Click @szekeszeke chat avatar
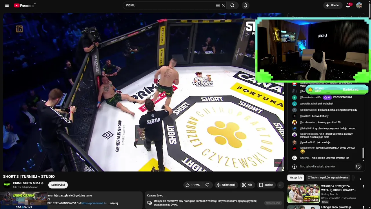Image resolution: width=371 pixels, height=209 pixels. click(294, 122)
